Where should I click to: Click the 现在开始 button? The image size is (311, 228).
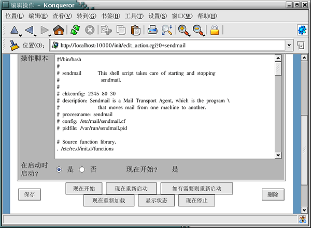pos(84,188)
